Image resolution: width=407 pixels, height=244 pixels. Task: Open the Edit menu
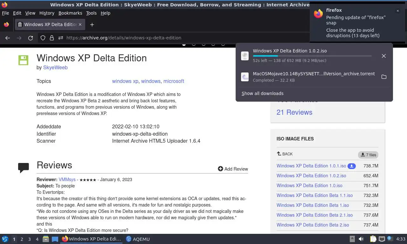point(17,13)
